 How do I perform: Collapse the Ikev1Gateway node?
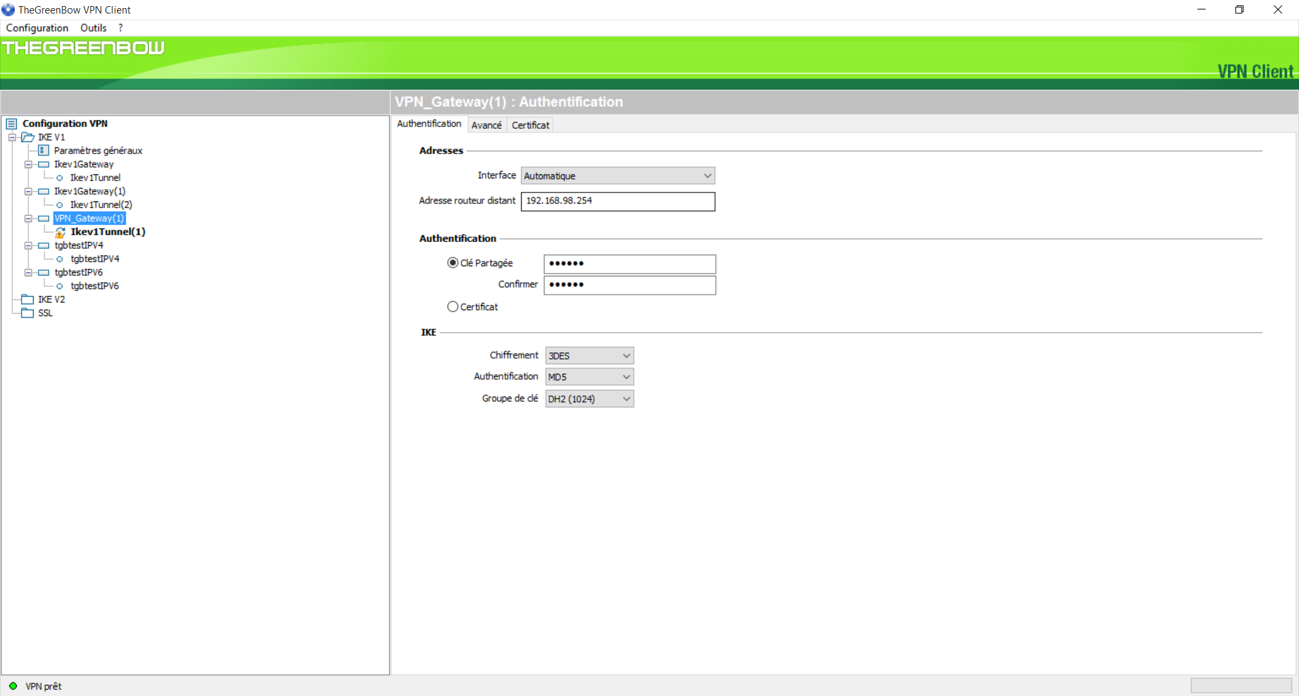tap(28, 164)
